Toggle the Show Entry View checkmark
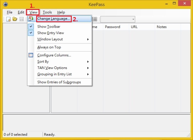Image resolution: width=193 pixels, height=140 pixels. pyautogui.click(x=31, y=33)
